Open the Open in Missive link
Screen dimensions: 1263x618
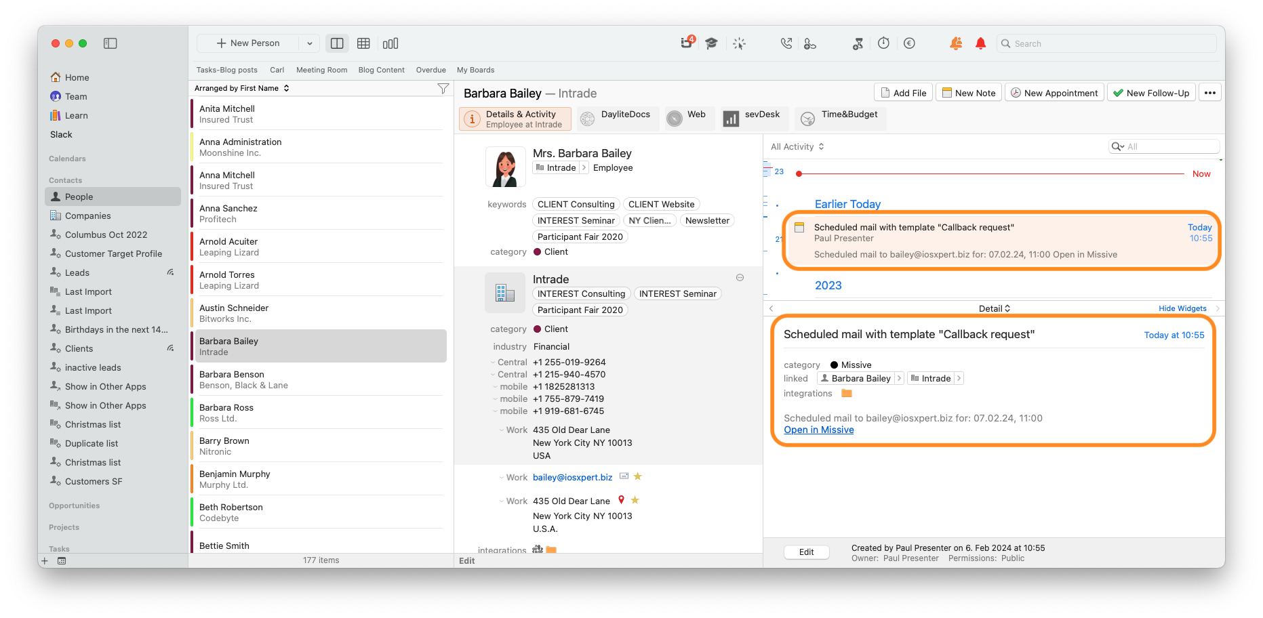pyautogui.click(x=818, y=430)
